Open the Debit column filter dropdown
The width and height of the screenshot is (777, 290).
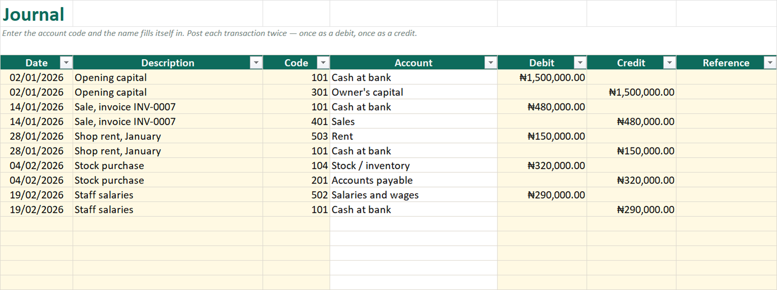(580, 63)
